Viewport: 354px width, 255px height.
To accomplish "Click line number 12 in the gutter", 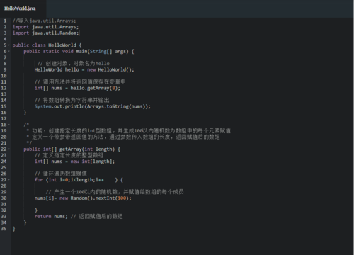I will (x=4, y=88).
